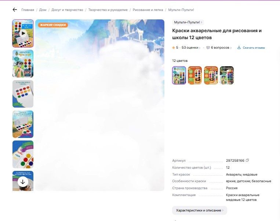Click the ЖАРКИЕ СКИДКИ badge
The width and height of the screenshot is (280, 221).
point(53,25)
